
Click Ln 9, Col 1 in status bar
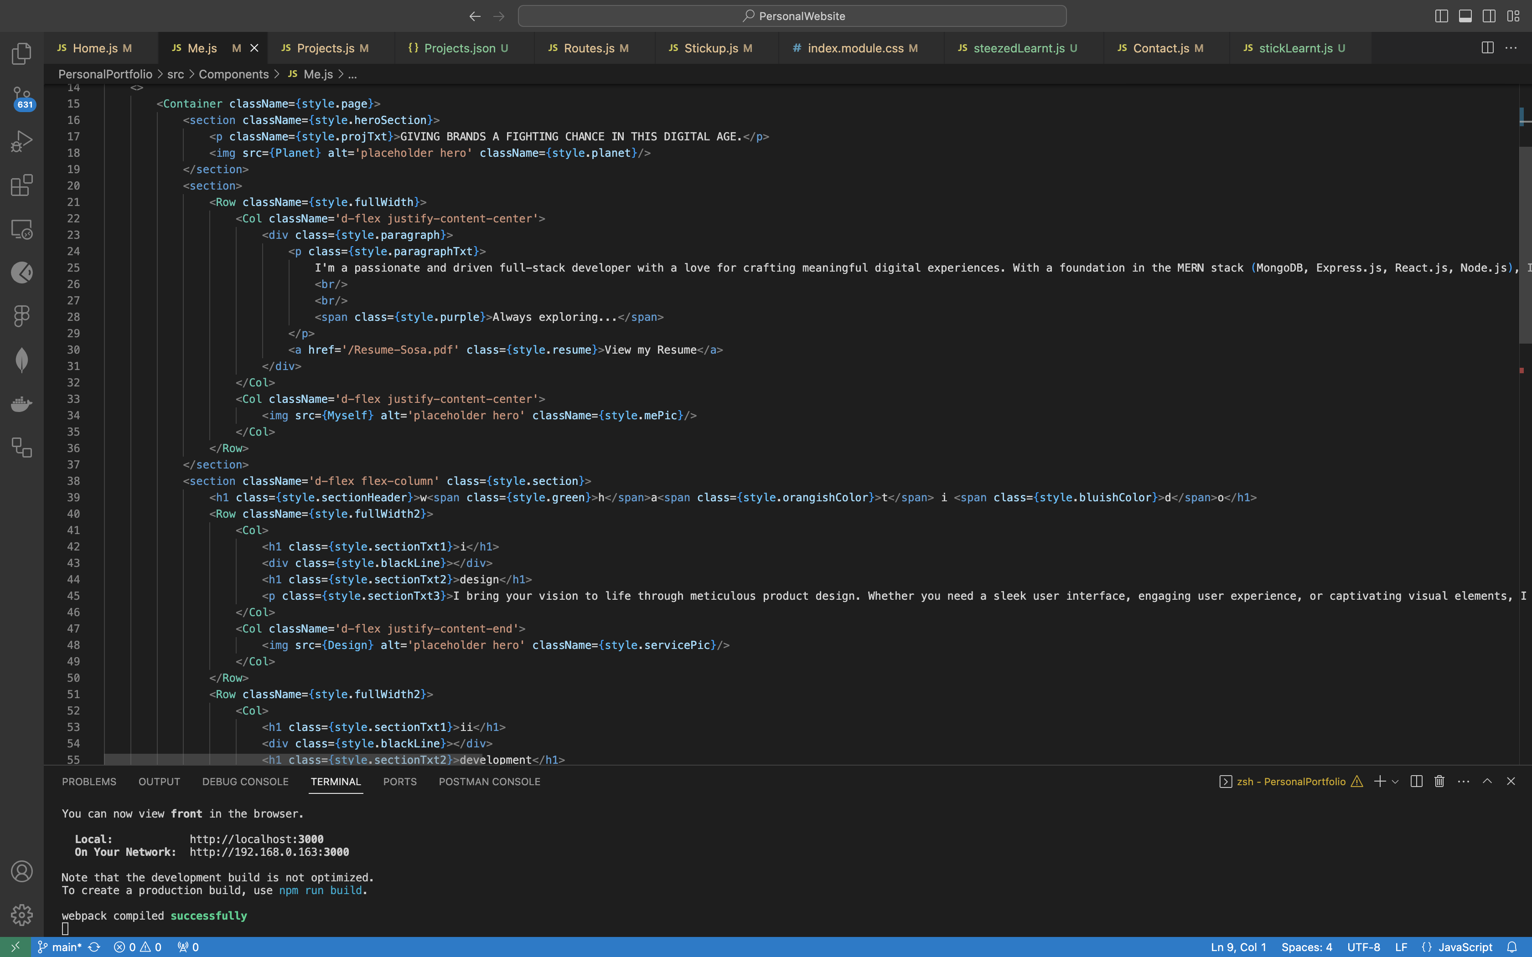(1238, 947)
